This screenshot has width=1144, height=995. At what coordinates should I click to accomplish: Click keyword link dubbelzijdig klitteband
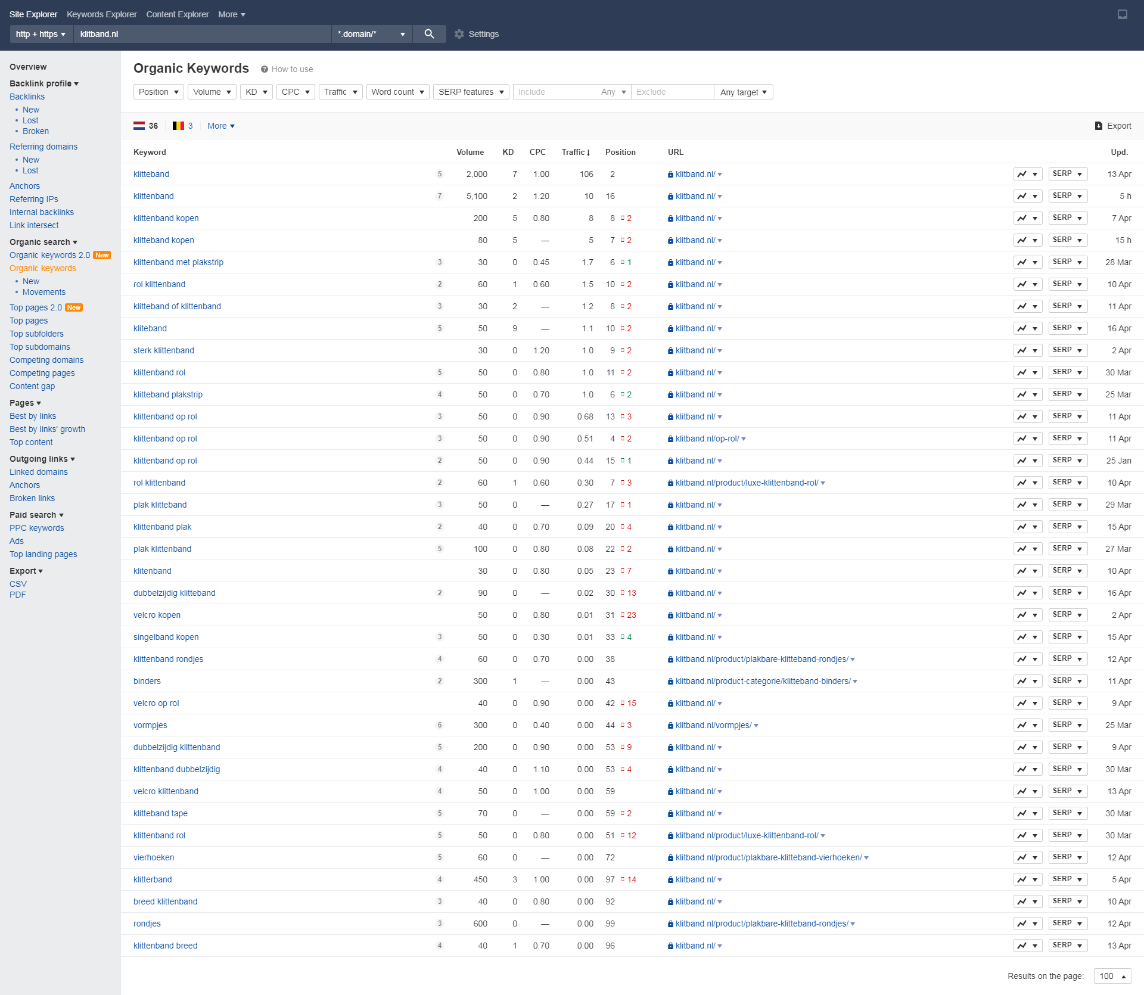pos(175,593)
